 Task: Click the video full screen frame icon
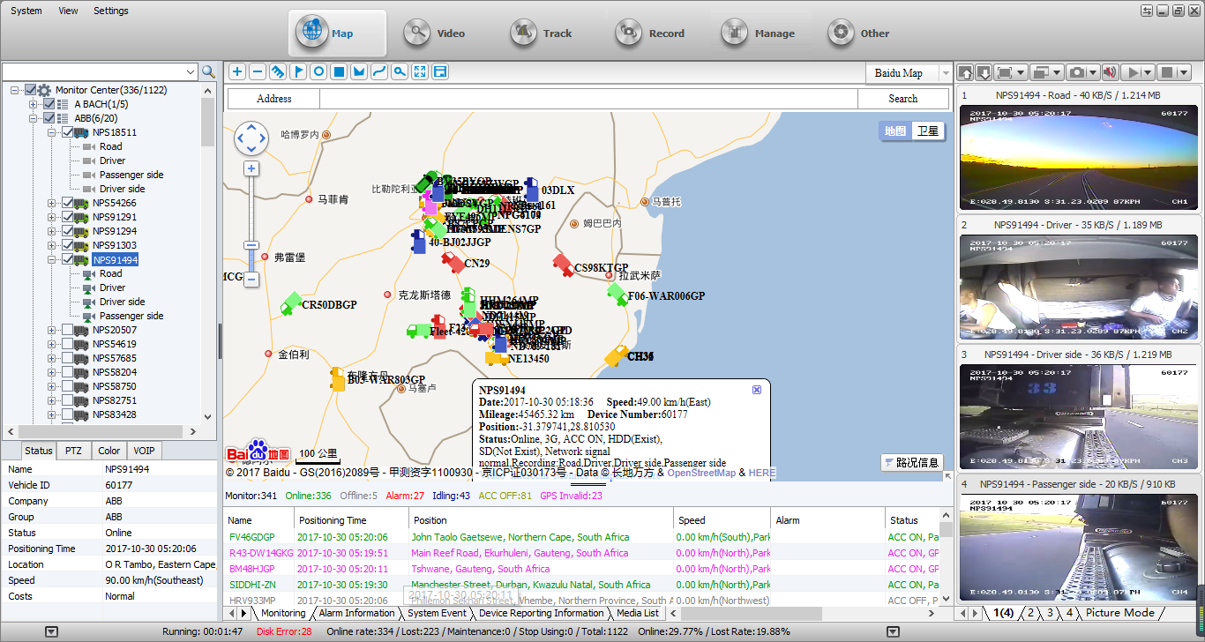click(x=1004, y=72)
